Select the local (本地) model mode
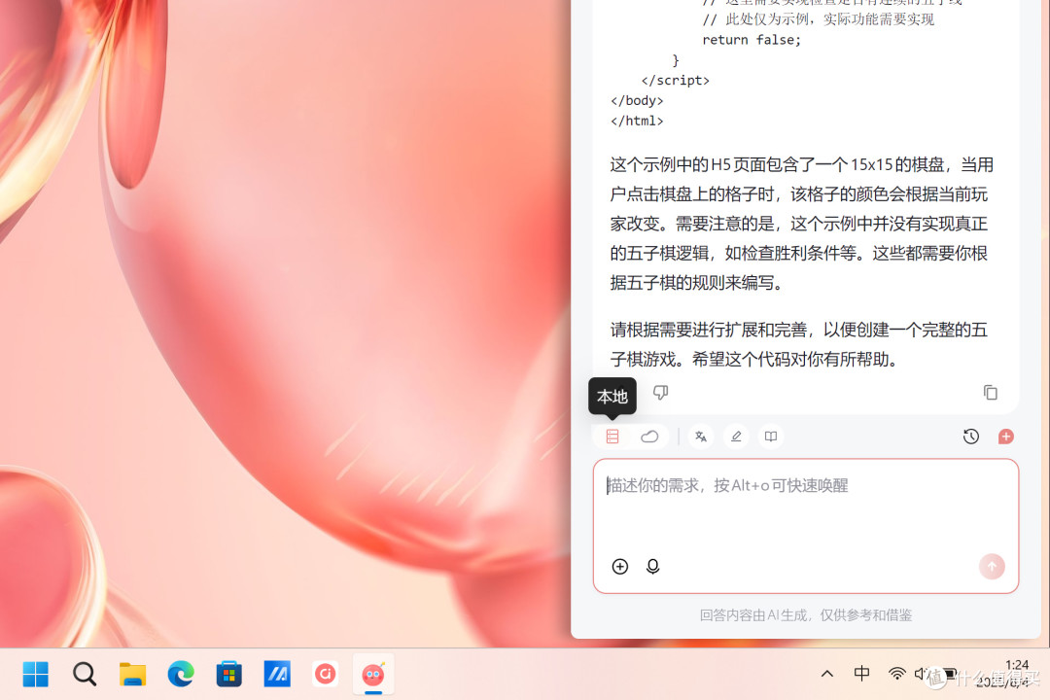This screenshot has height=700, width=1050. pyautogui.click(x=612, y=437)
